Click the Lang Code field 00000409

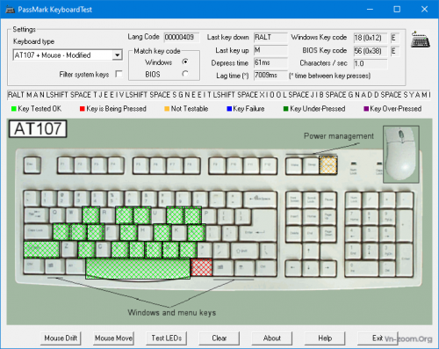pyautogui.click(x=181, y=37)
